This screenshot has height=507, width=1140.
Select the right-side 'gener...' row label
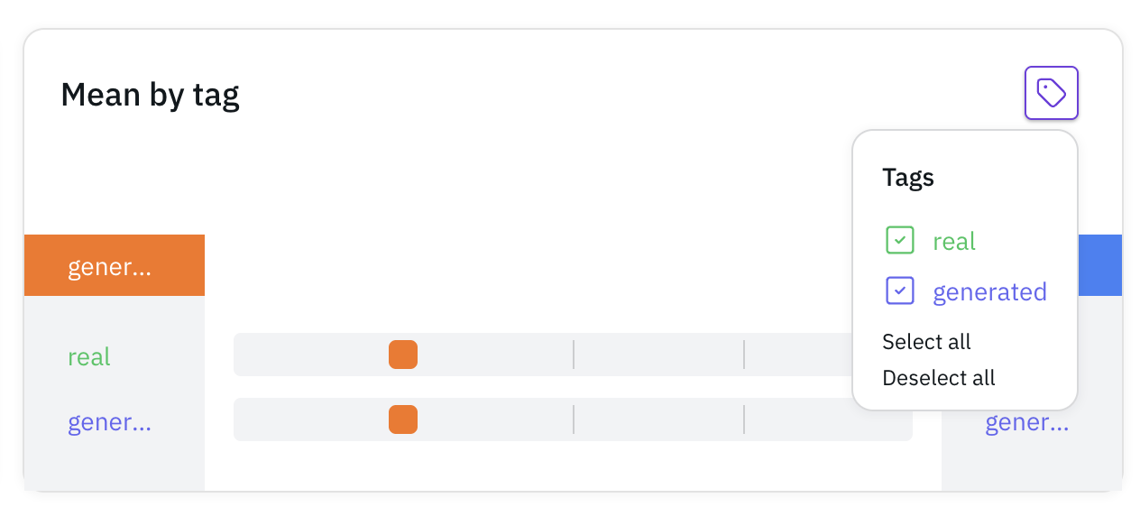click(1026, 422)
